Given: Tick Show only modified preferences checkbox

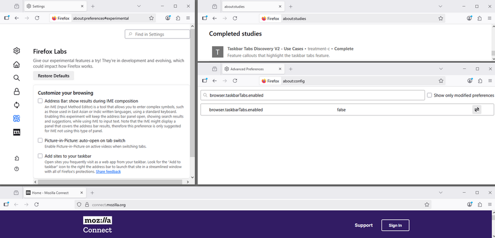Looking at the screenshot, I should click(430, 95).
